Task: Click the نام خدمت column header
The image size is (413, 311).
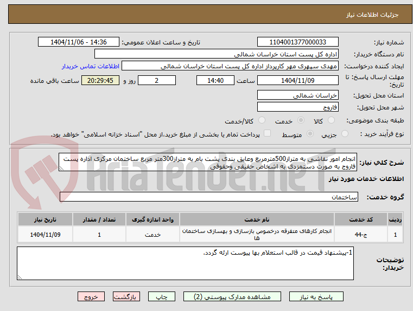Action: coord(257,219)
